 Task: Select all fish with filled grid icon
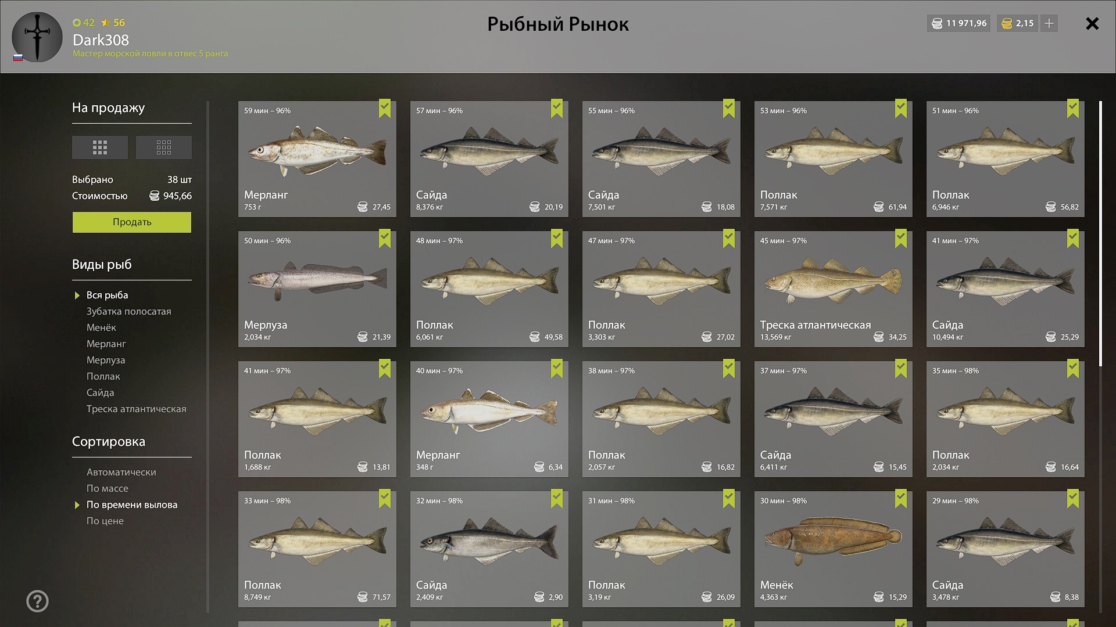[x=100, y=147]
